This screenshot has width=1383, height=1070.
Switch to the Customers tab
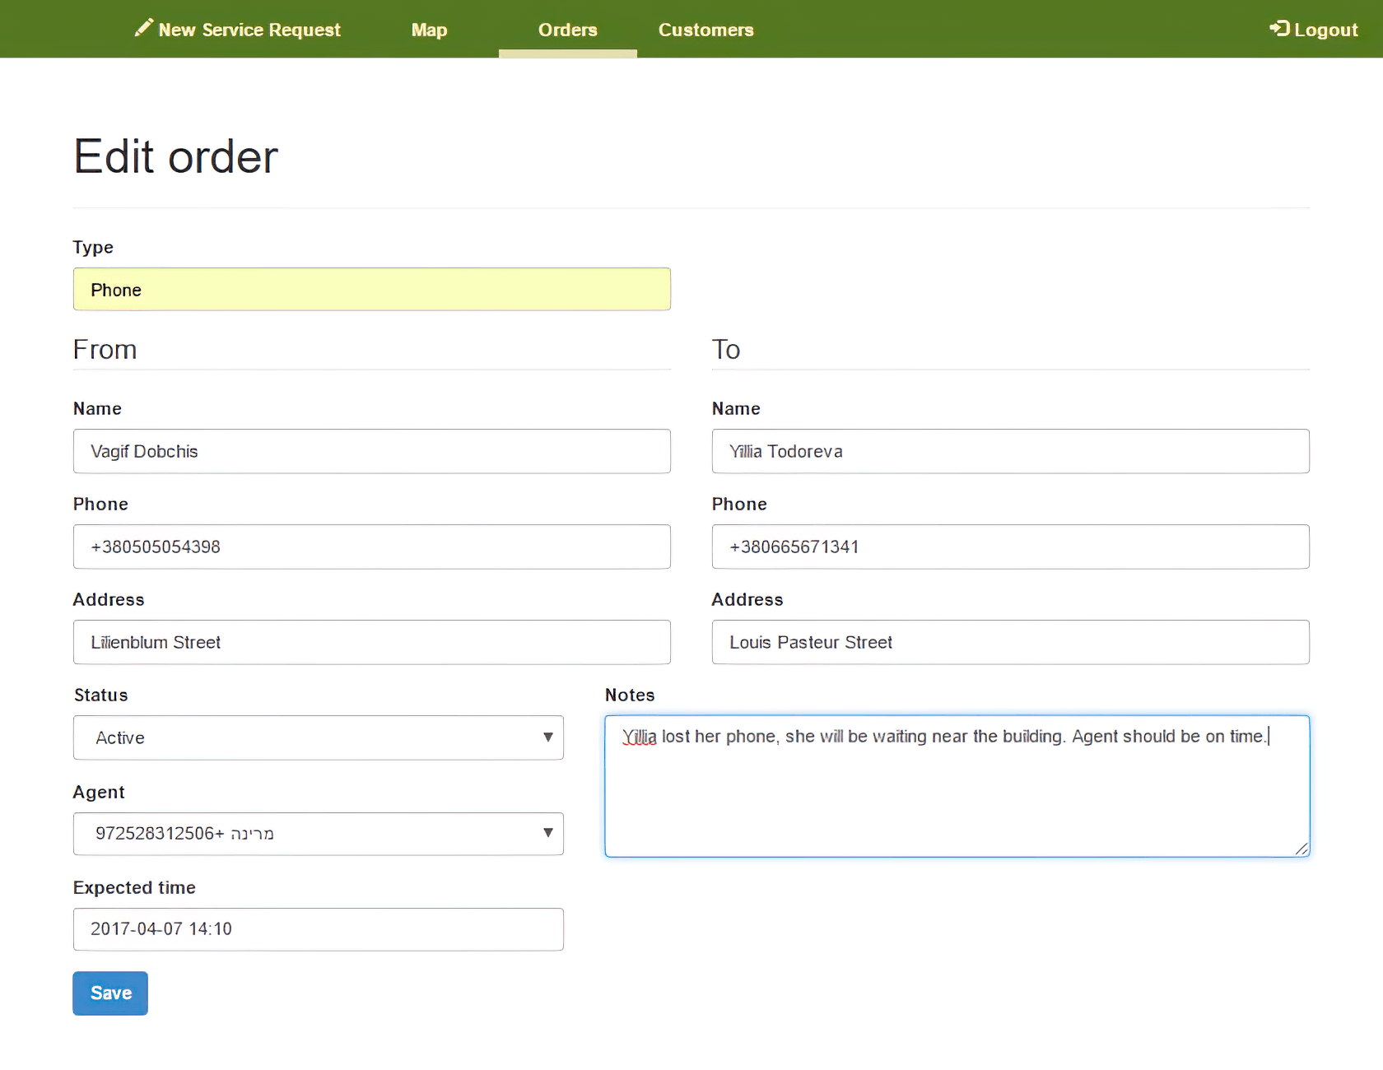coord(705,30)
